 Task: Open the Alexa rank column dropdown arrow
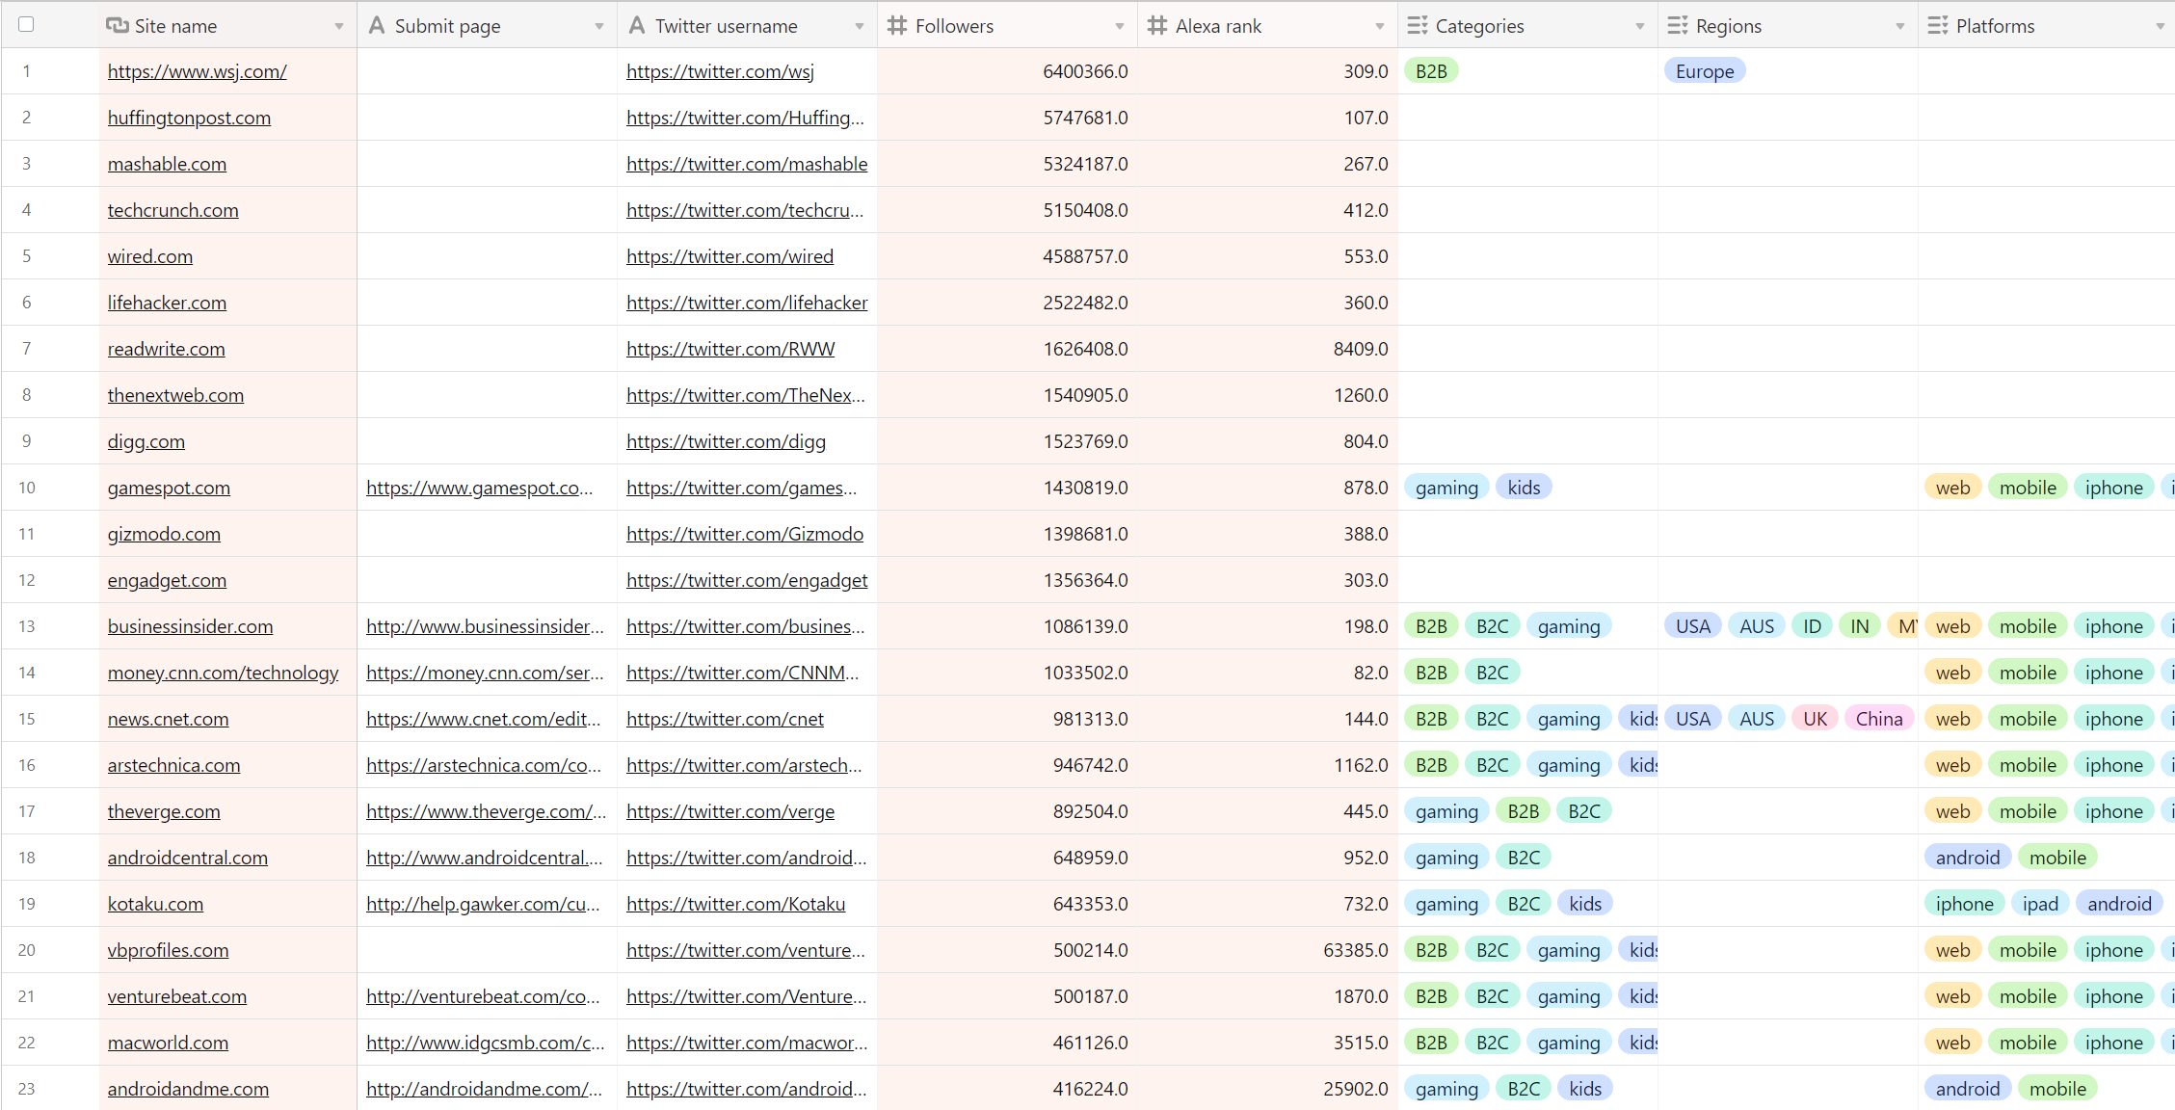pos(1380,27)
